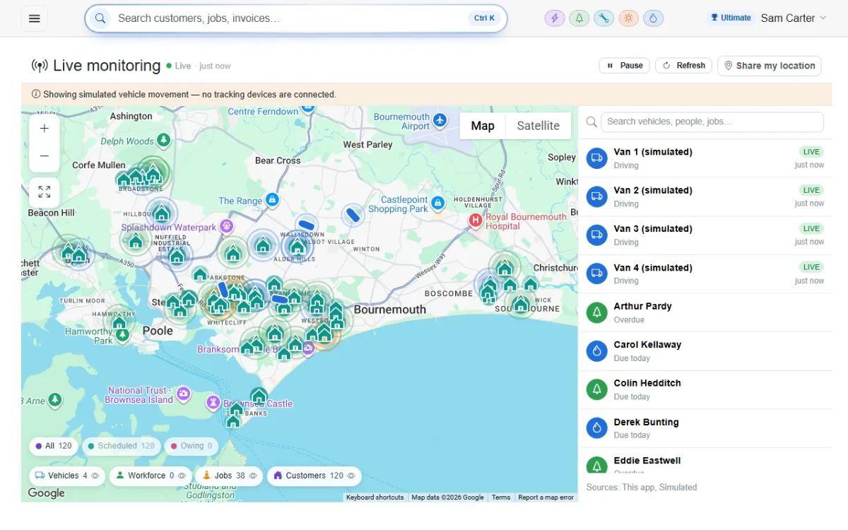Open Eddie Eastwell list entry
This screenshot has width=848, height=530.
(x=705, y=461)
